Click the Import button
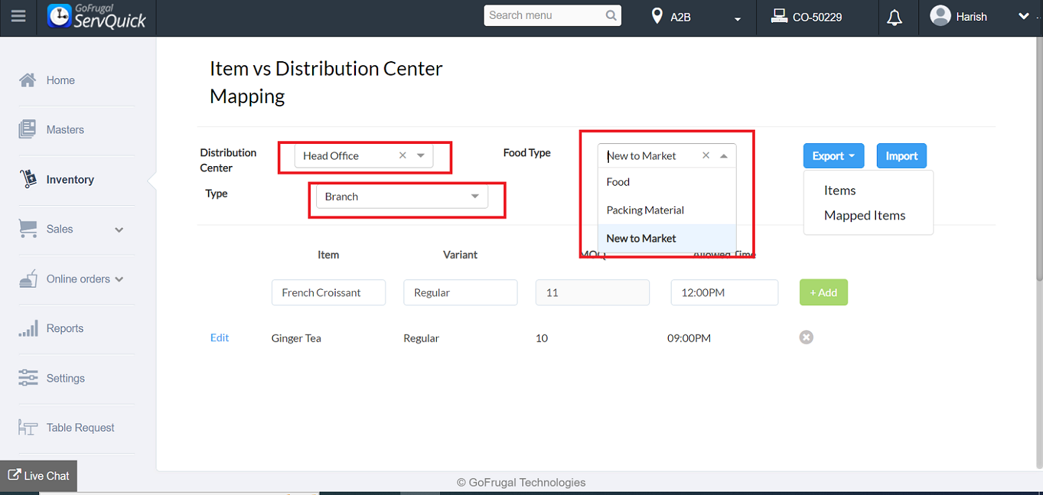 point(901,156)
